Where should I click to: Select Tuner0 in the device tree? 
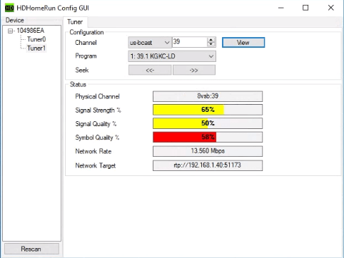[36, 39]
